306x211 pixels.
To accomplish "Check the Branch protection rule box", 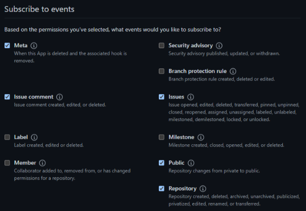I will 161,71.
